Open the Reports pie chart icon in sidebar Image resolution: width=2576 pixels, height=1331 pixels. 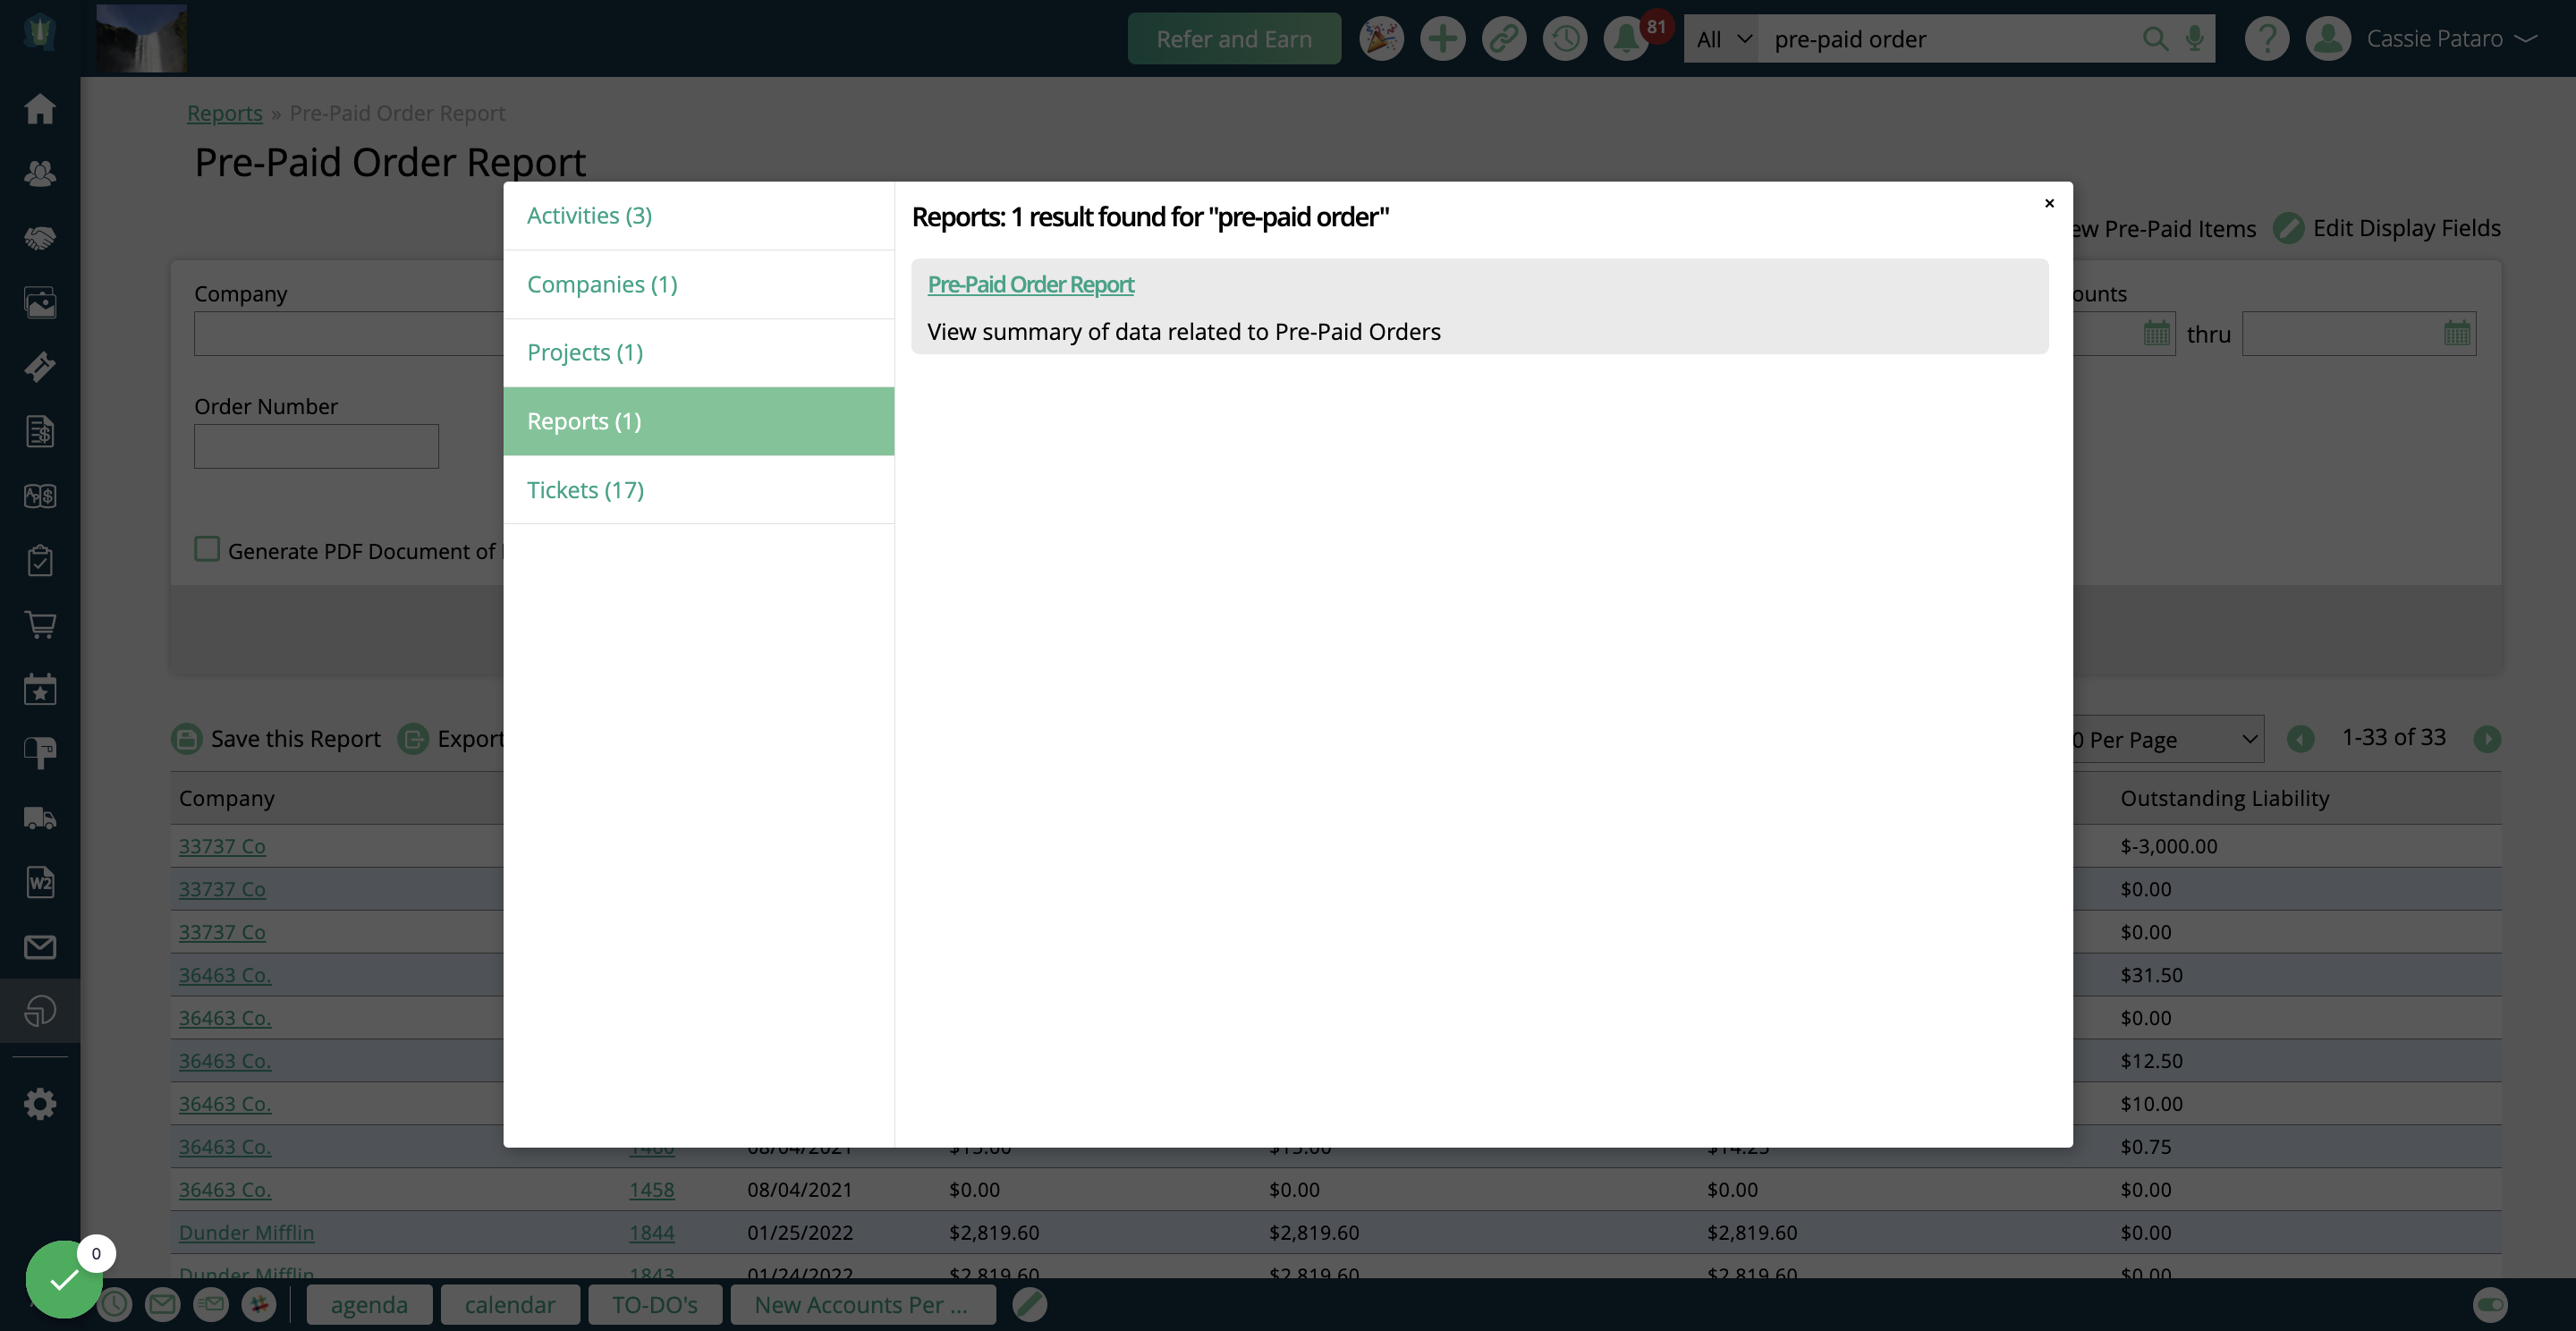click(40, 1011)
